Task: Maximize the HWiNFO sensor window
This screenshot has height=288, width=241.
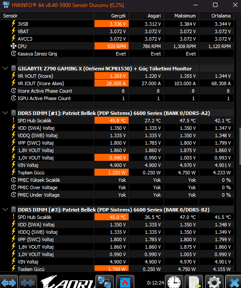Action: tap(215, 5)
